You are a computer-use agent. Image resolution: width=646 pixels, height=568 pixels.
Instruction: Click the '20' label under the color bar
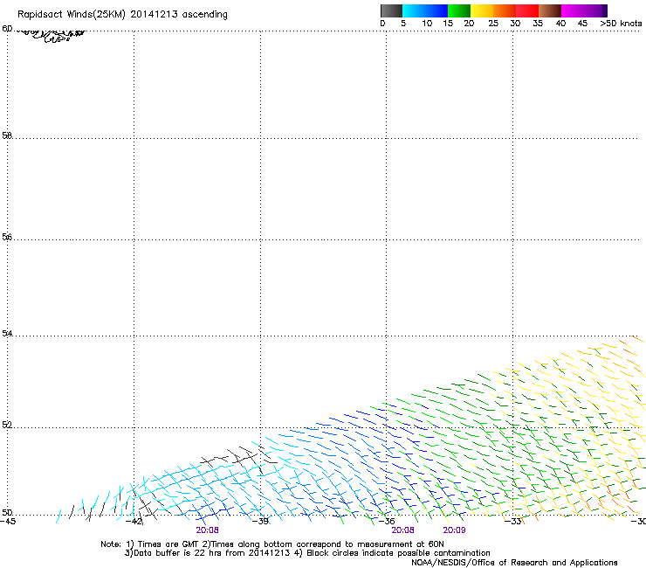click(469, 24)
